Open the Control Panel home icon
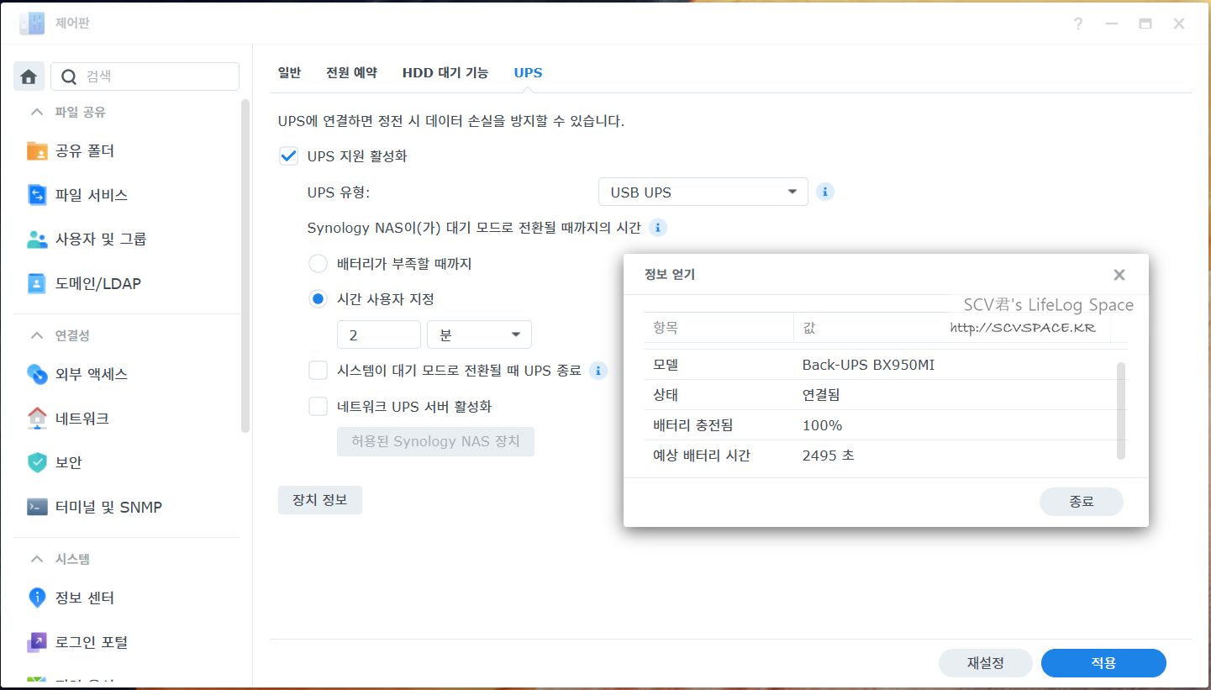Screen dimensions: 1211x690 coord(29,76)
